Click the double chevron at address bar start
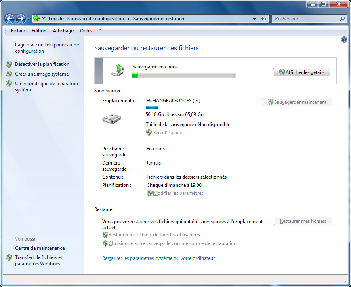Image resolution: width=351 pixels, height=287 pixels. 44,18
